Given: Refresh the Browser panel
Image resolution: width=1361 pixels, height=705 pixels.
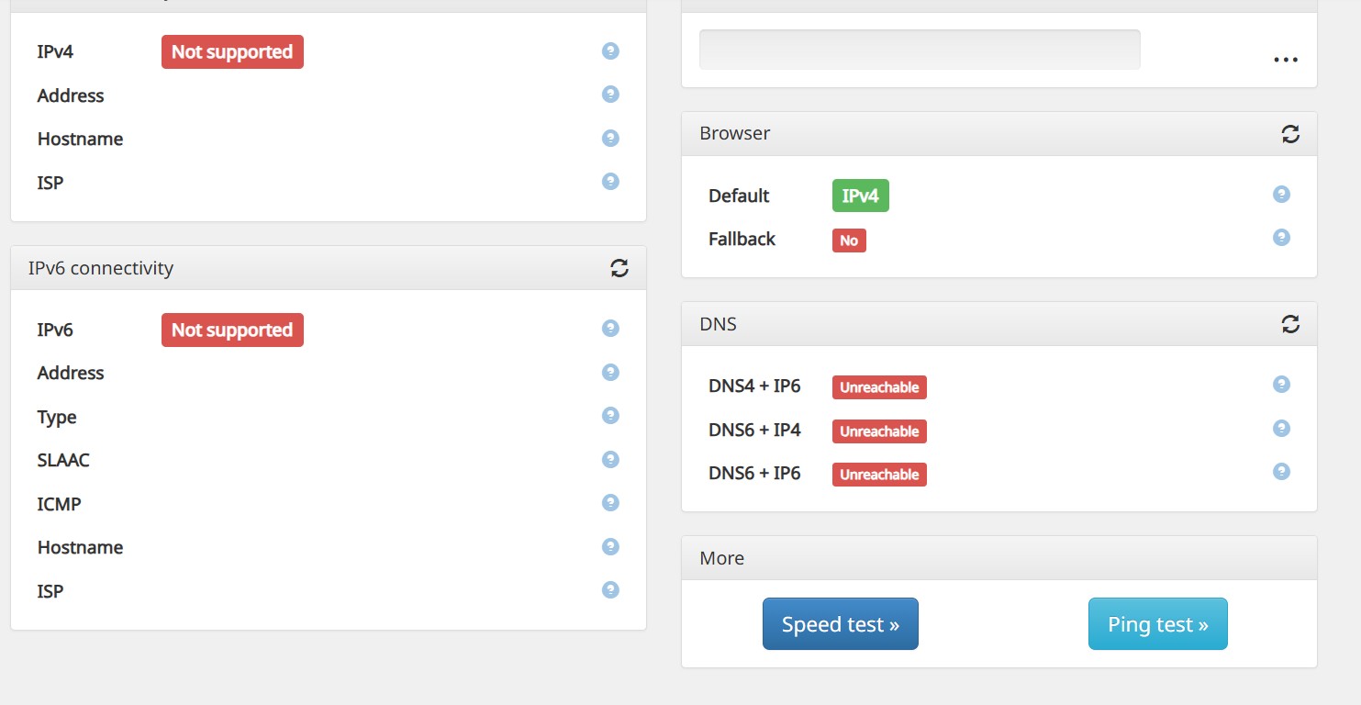Looking at the screenshot, I should coord(1290,134).
